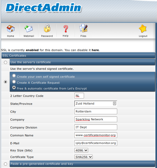Select 'Create A Certificate Request' option
The image size is (157, 168).
click(x=14, y=82)
